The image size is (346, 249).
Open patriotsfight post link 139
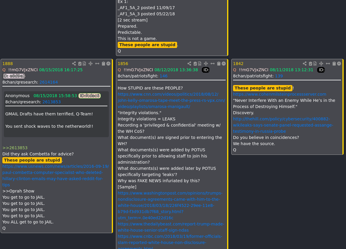pyautogui.click(x=279, y=76)
